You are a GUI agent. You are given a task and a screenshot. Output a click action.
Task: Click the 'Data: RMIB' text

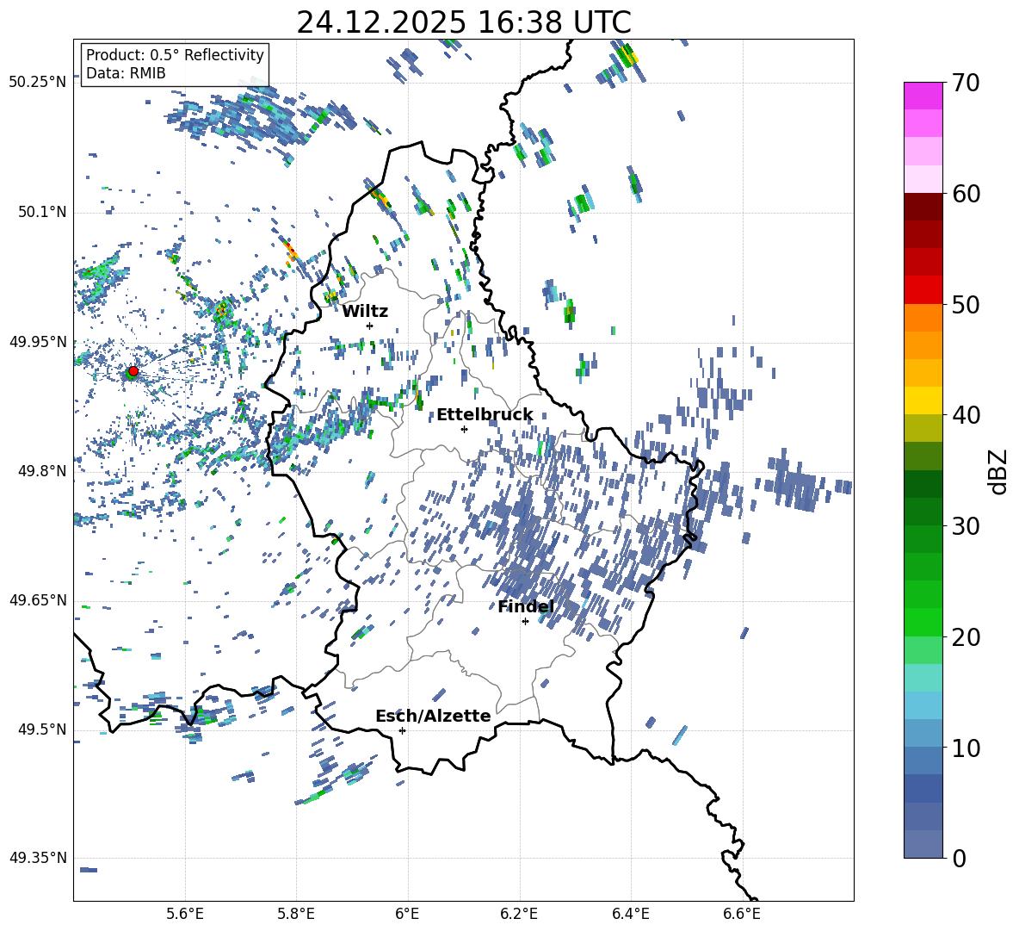tap(126, 73)
